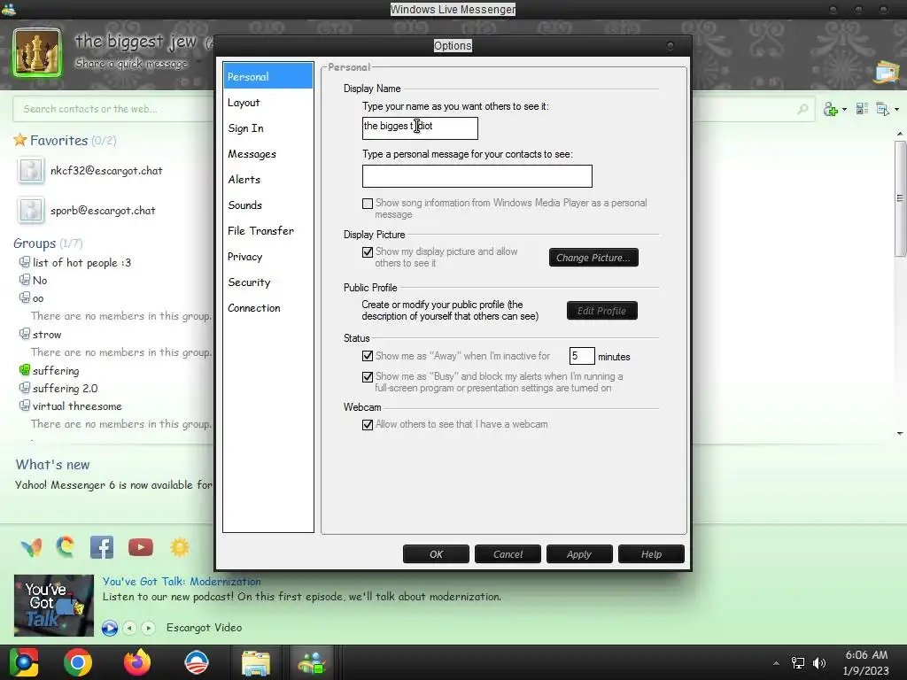The width and height of the screenshot is (907, 680).
Task: Select the Sounds options category
Action: [268, 205]
